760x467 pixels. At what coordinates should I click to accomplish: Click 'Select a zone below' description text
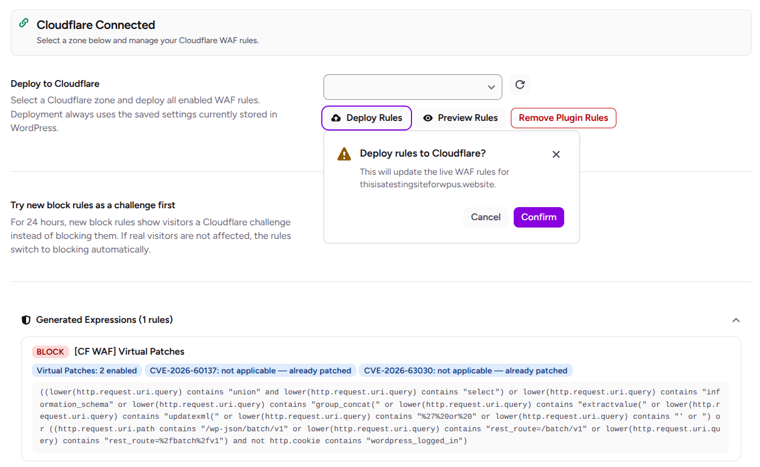(x=148, y=41)
